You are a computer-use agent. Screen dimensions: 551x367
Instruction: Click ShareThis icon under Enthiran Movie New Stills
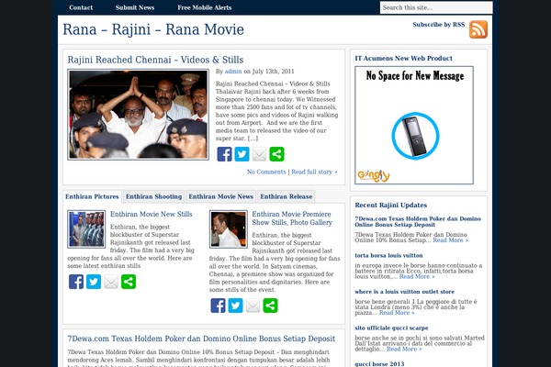pyautogui.click(x=129, y=282)
